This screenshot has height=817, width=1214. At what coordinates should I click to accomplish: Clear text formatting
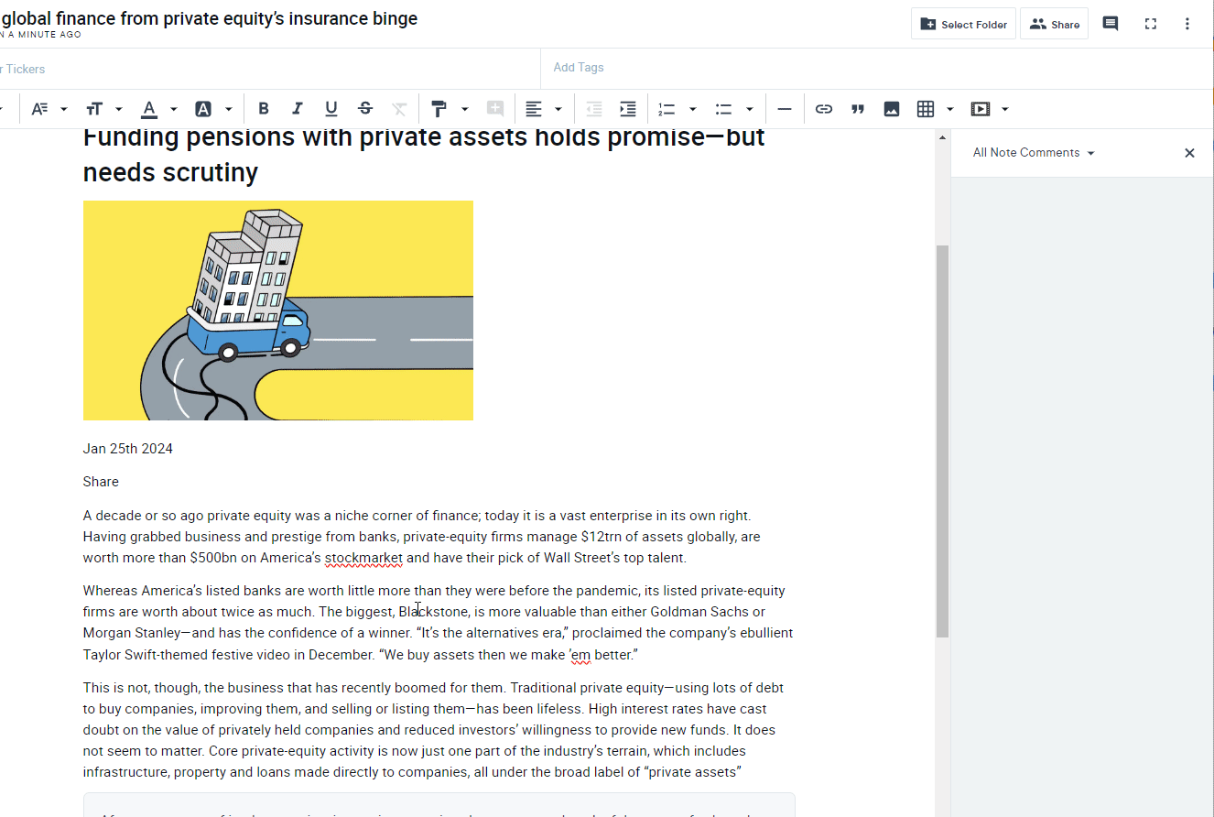click(399, 109)
